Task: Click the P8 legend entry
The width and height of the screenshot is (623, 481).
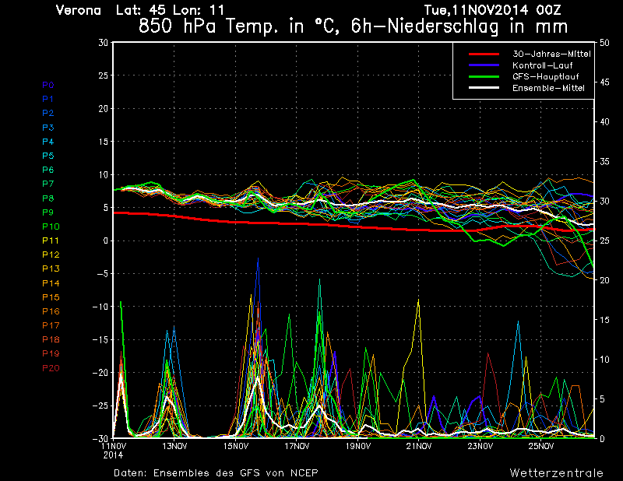Action: pyautogui.click(x=48, y=198)
